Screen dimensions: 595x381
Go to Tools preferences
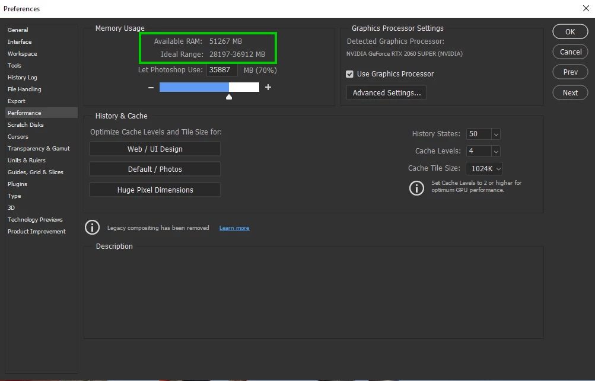[14, 66]
